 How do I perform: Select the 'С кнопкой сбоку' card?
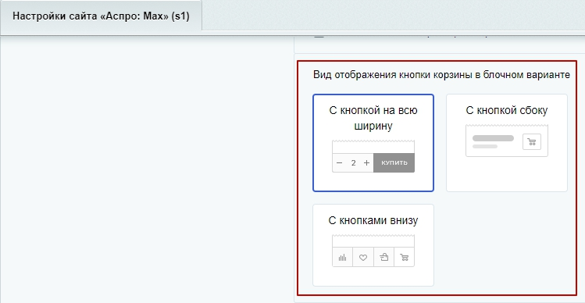click(507, 143)
